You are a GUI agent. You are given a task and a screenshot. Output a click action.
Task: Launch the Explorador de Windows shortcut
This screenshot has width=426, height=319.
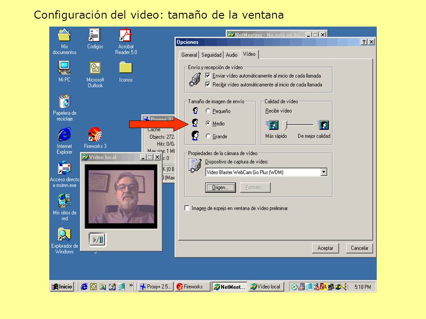pos(64,241)
